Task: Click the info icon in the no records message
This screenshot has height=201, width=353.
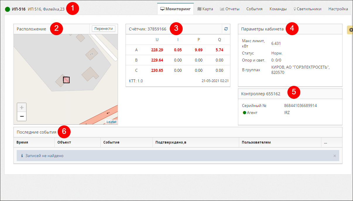Action: tap(22, 156)
